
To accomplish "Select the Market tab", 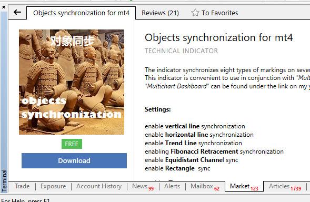I will (x=244, y=186).
